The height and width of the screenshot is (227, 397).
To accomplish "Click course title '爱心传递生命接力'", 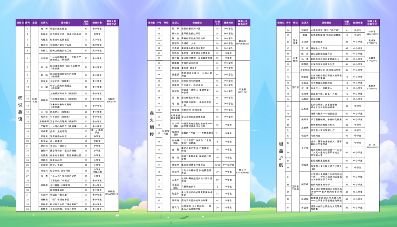I will (191, 98).
